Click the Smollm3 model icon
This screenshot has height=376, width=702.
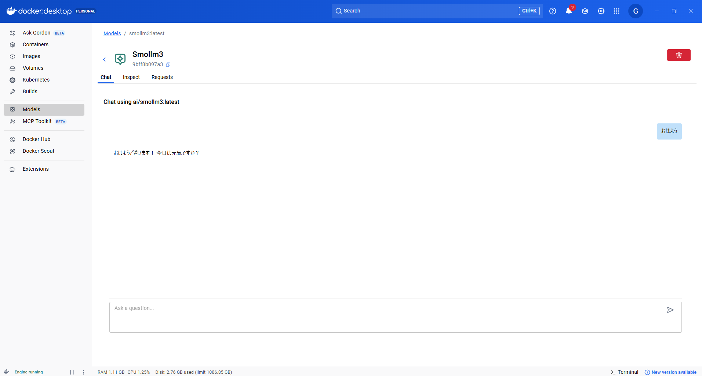click(120, 59)
